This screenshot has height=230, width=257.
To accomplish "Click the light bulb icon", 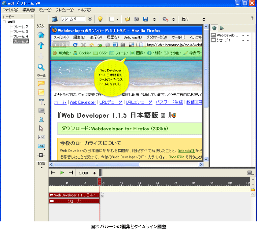I will (100, 19).
